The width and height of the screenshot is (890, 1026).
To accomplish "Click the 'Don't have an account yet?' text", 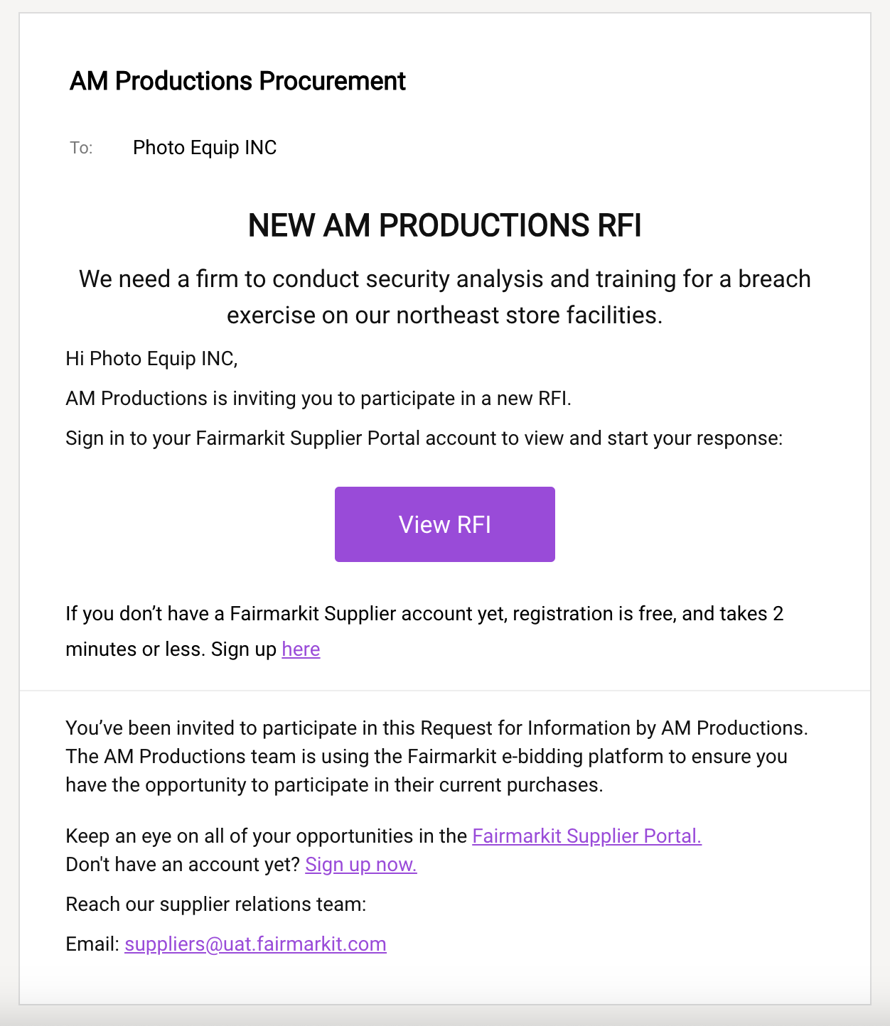I will click(x=183, y=865).
